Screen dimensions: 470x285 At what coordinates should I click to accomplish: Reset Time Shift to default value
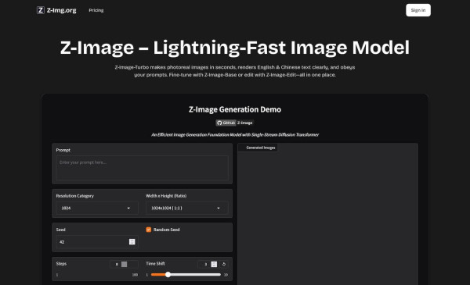click(x=224, y=264)
